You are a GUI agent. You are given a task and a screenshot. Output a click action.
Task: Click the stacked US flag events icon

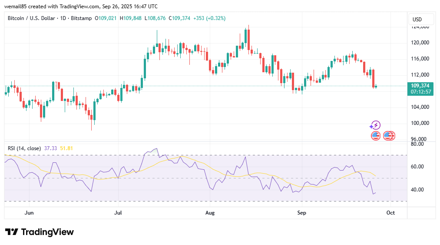tap(389, 136)
